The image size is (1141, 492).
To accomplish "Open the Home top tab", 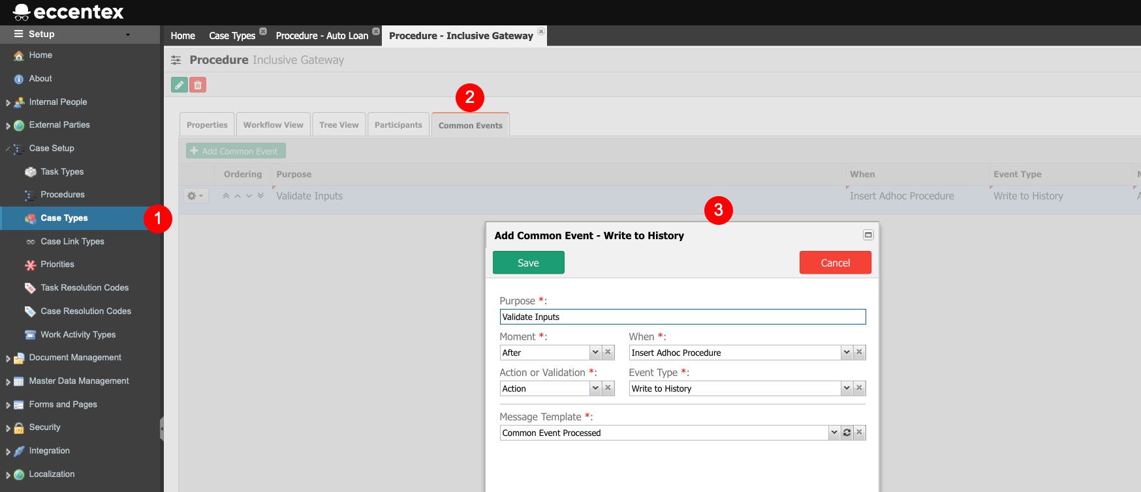I will [x=183, y=36].
